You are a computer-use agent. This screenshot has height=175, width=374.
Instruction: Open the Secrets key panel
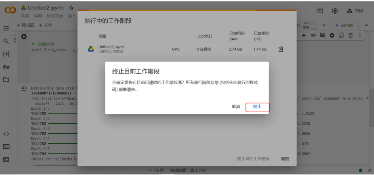click(6, 67)
